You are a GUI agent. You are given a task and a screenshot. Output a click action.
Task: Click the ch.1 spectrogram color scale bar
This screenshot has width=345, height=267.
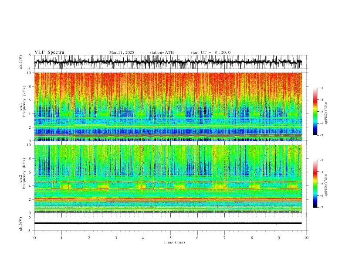pos(315,112)
